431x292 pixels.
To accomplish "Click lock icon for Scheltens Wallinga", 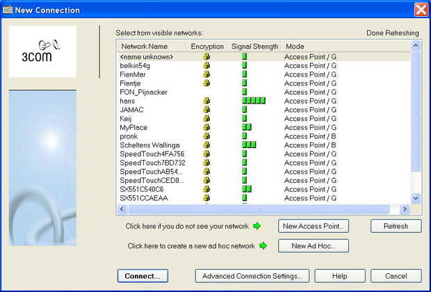I will (x=206, y=145).
